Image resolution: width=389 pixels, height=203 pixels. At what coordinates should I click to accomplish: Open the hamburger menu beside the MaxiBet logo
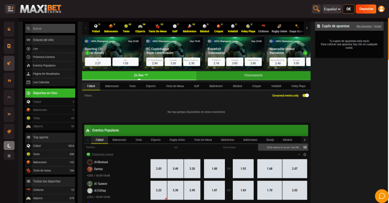[11, 8]
